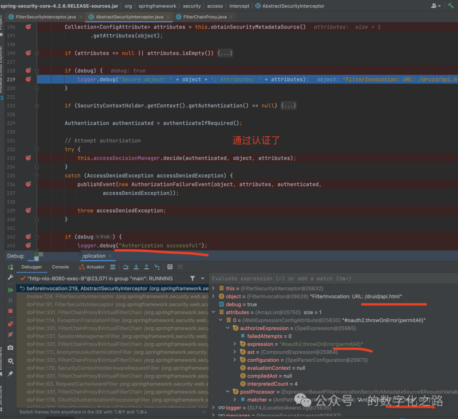Toggle breakpoint on line 236

(28, 184)
